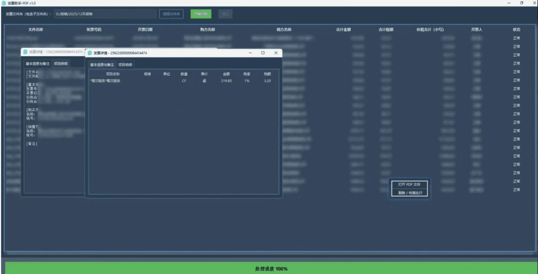This screenshot has height=274, width=538.
Task: Click the background 发票详情 dialog icon
Action: point(25,52)
